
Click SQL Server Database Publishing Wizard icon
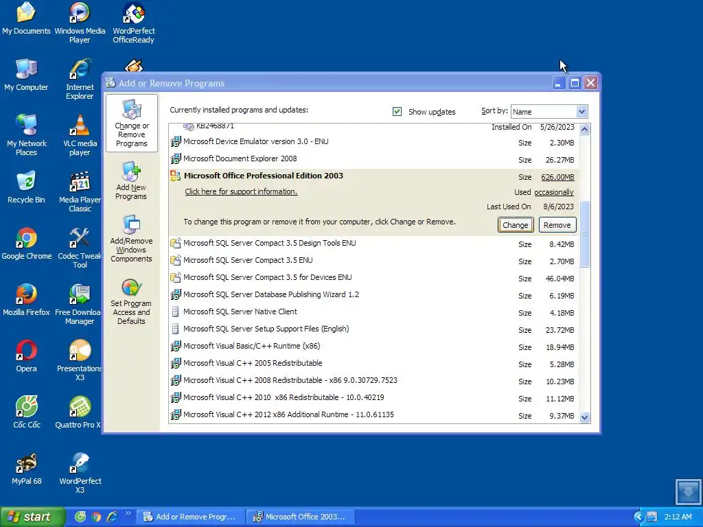pyautogui.click(x=176, y=295)
